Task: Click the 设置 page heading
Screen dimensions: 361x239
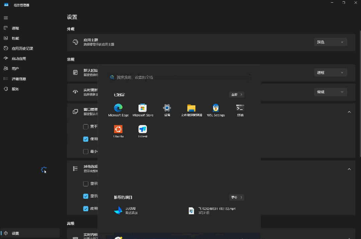Action: pos(72,17)
